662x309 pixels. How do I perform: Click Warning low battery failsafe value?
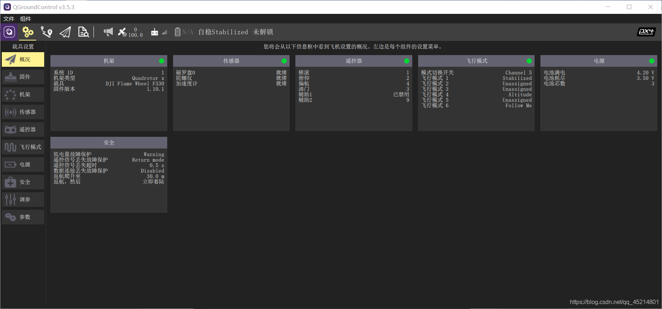tap(154, 154)
